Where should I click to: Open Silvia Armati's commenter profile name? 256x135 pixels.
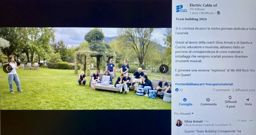point(193,121)
